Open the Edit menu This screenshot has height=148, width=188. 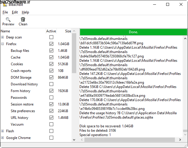point(15,12)
